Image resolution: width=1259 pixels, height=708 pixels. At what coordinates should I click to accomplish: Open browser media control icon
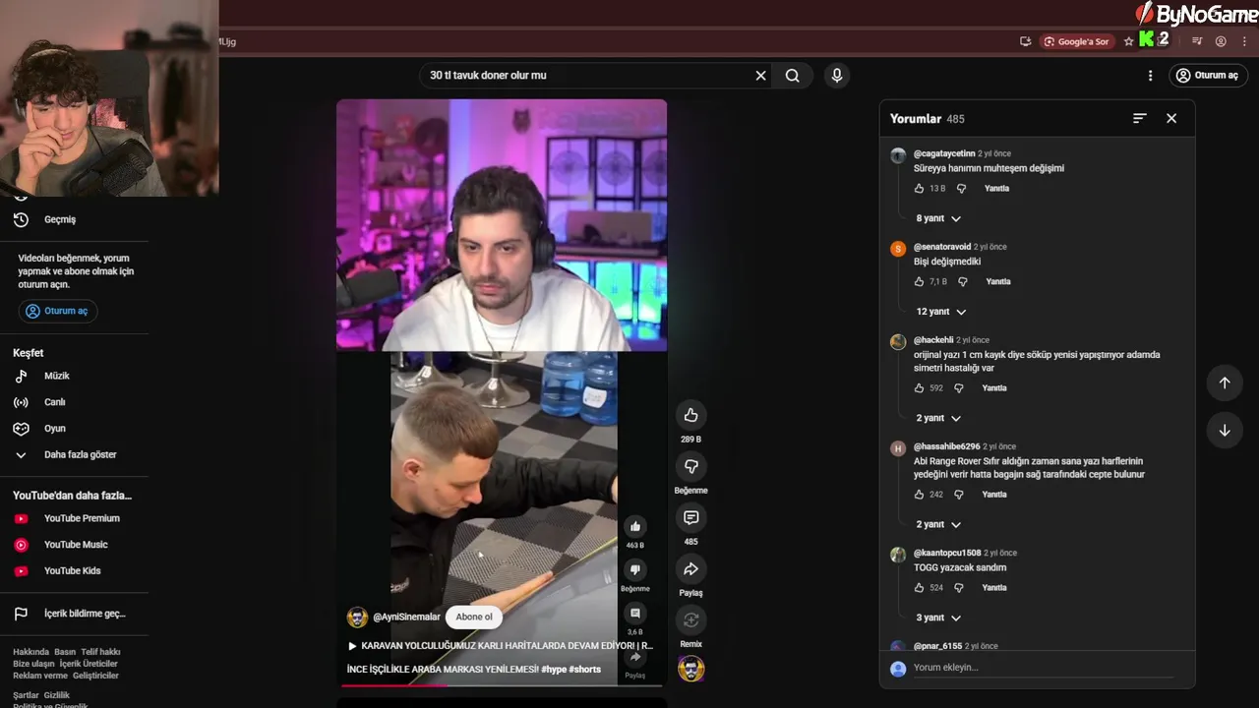(x=1197, y=41)
